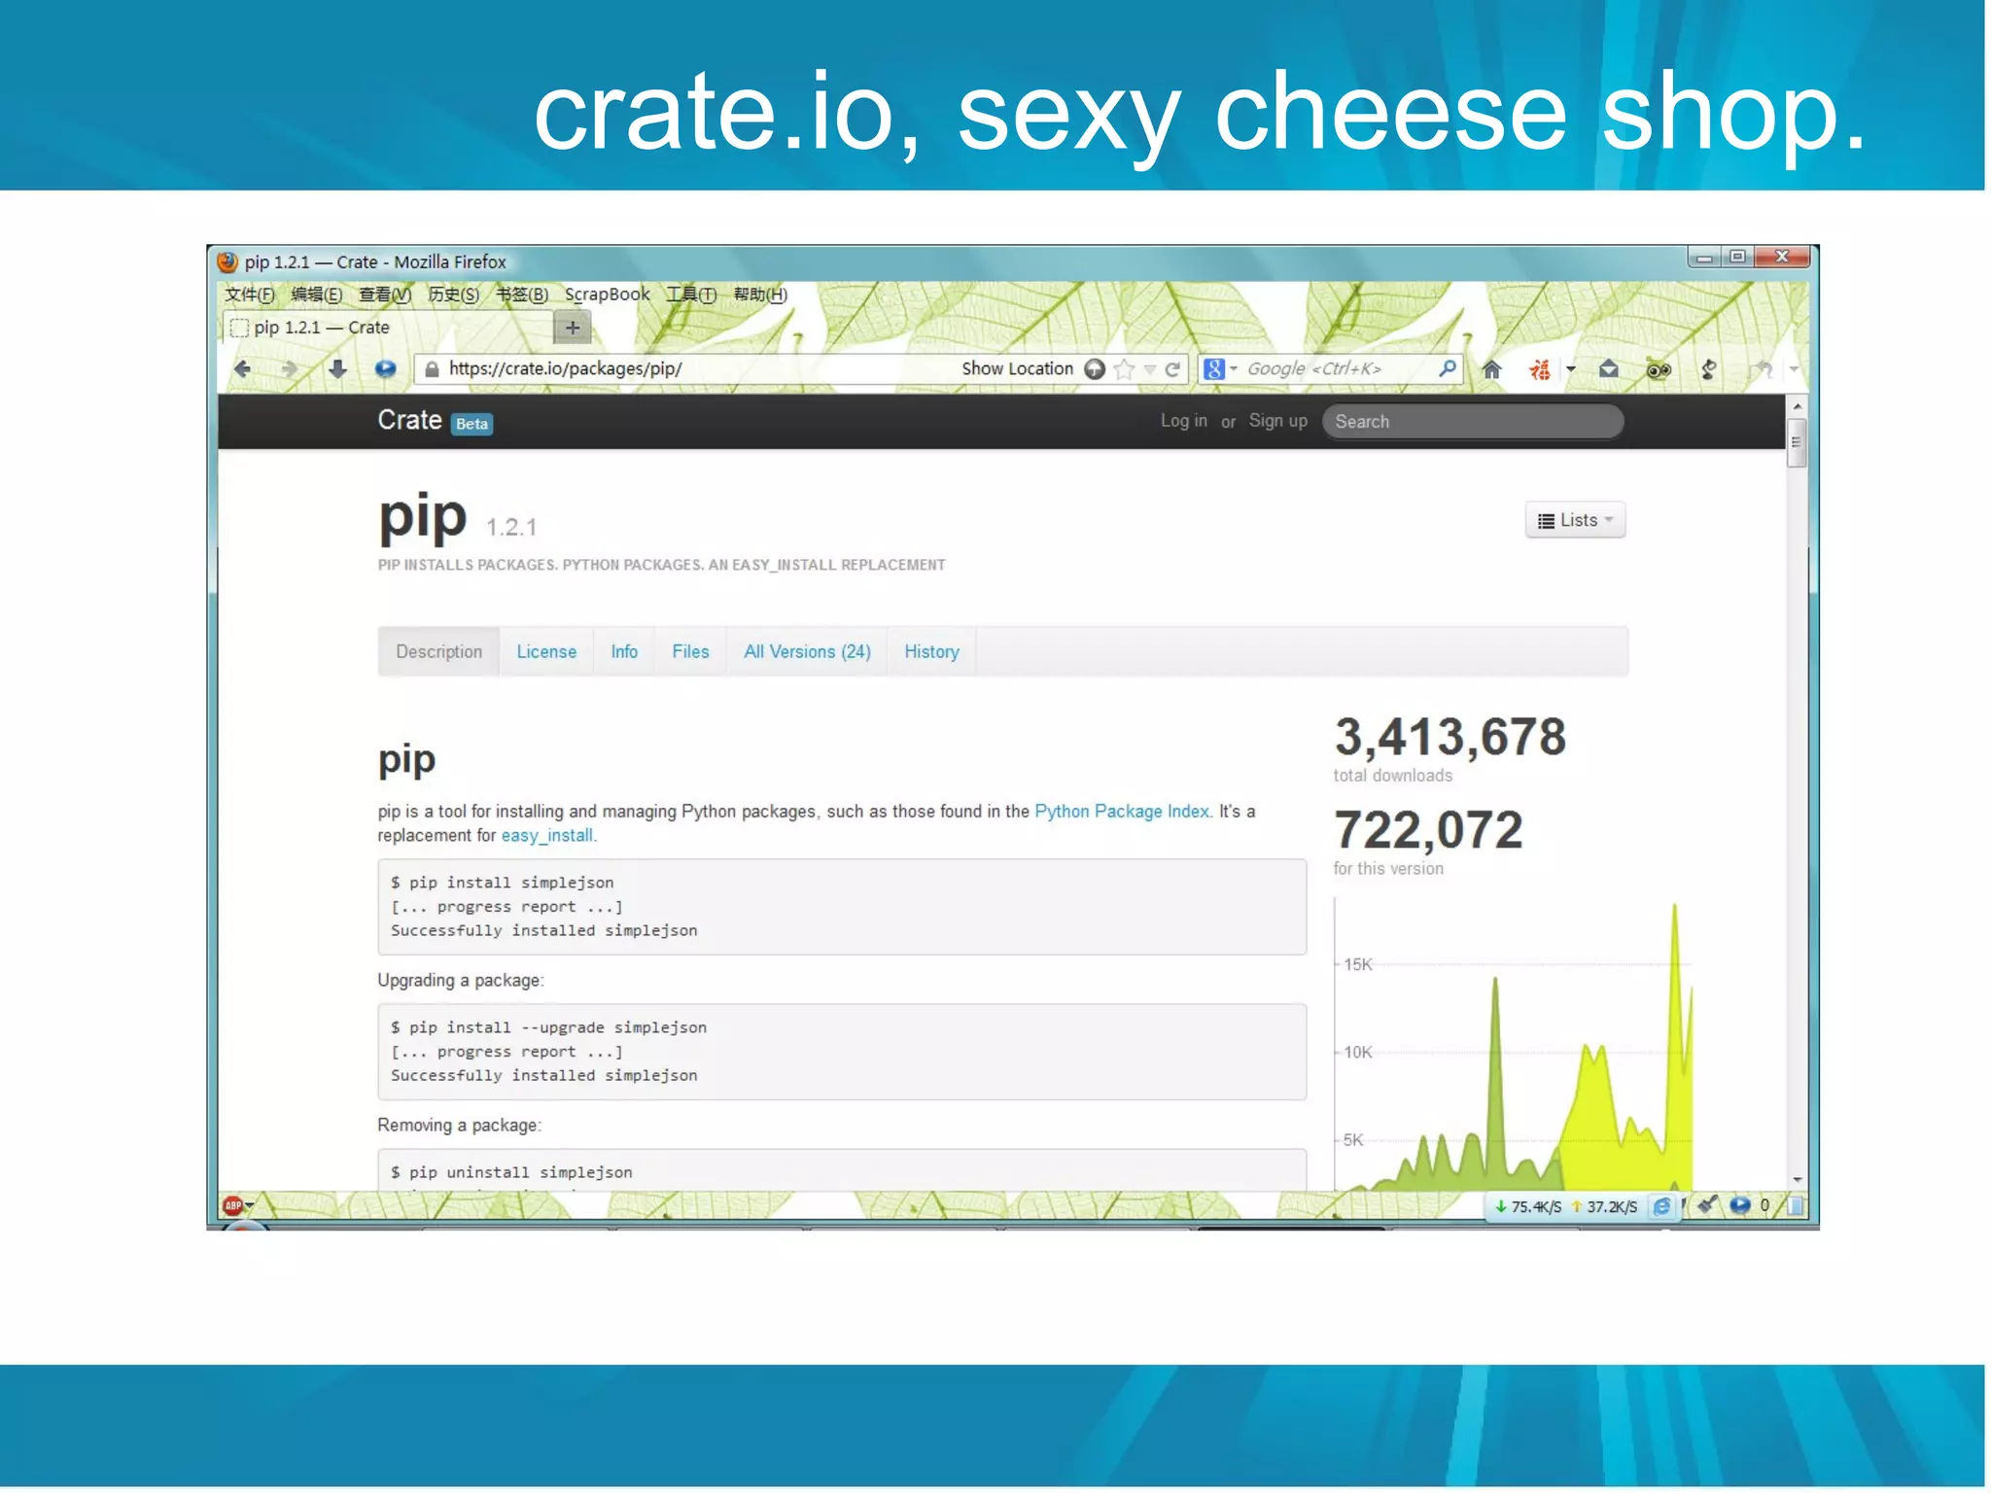Click the Sign up link
This screenshot has width=1991, height=1493.
point(1277,421)
